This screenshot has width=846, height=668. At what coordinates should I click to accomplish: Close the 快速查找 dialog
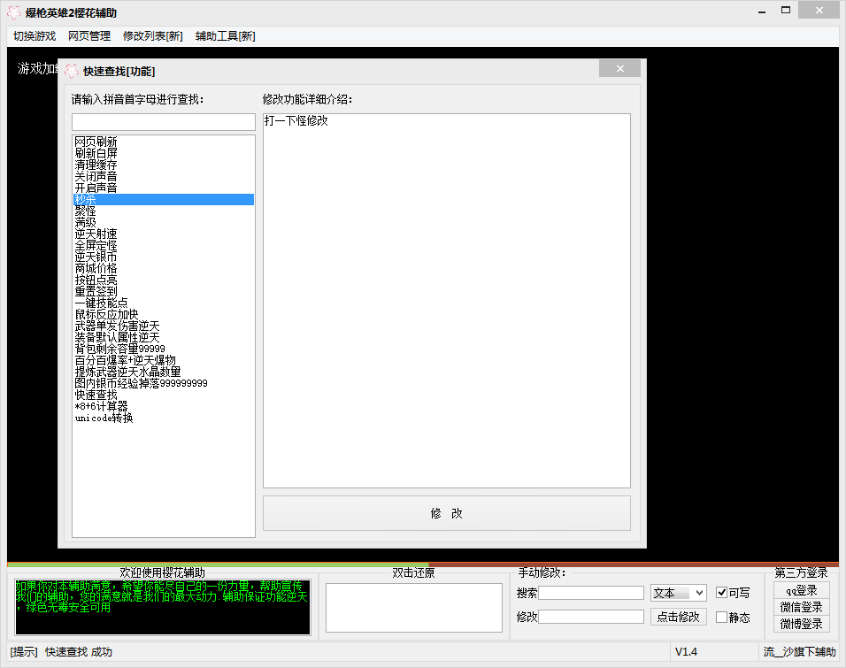coord(619,69)
